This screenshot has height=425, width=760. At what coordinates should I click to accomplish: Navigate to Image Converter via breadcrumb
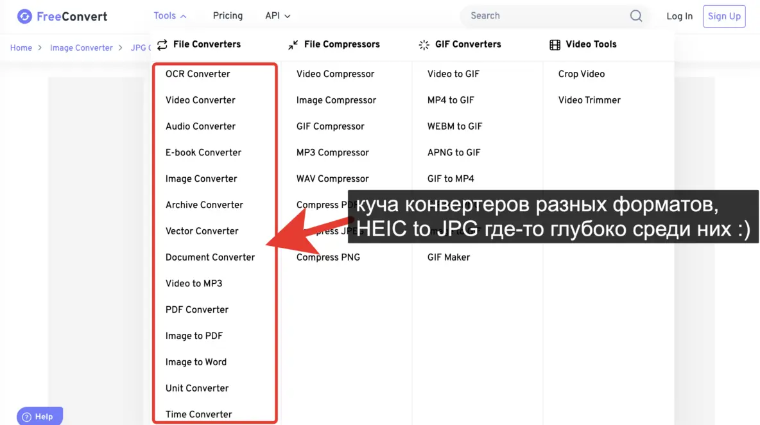[x=82, y=48]
